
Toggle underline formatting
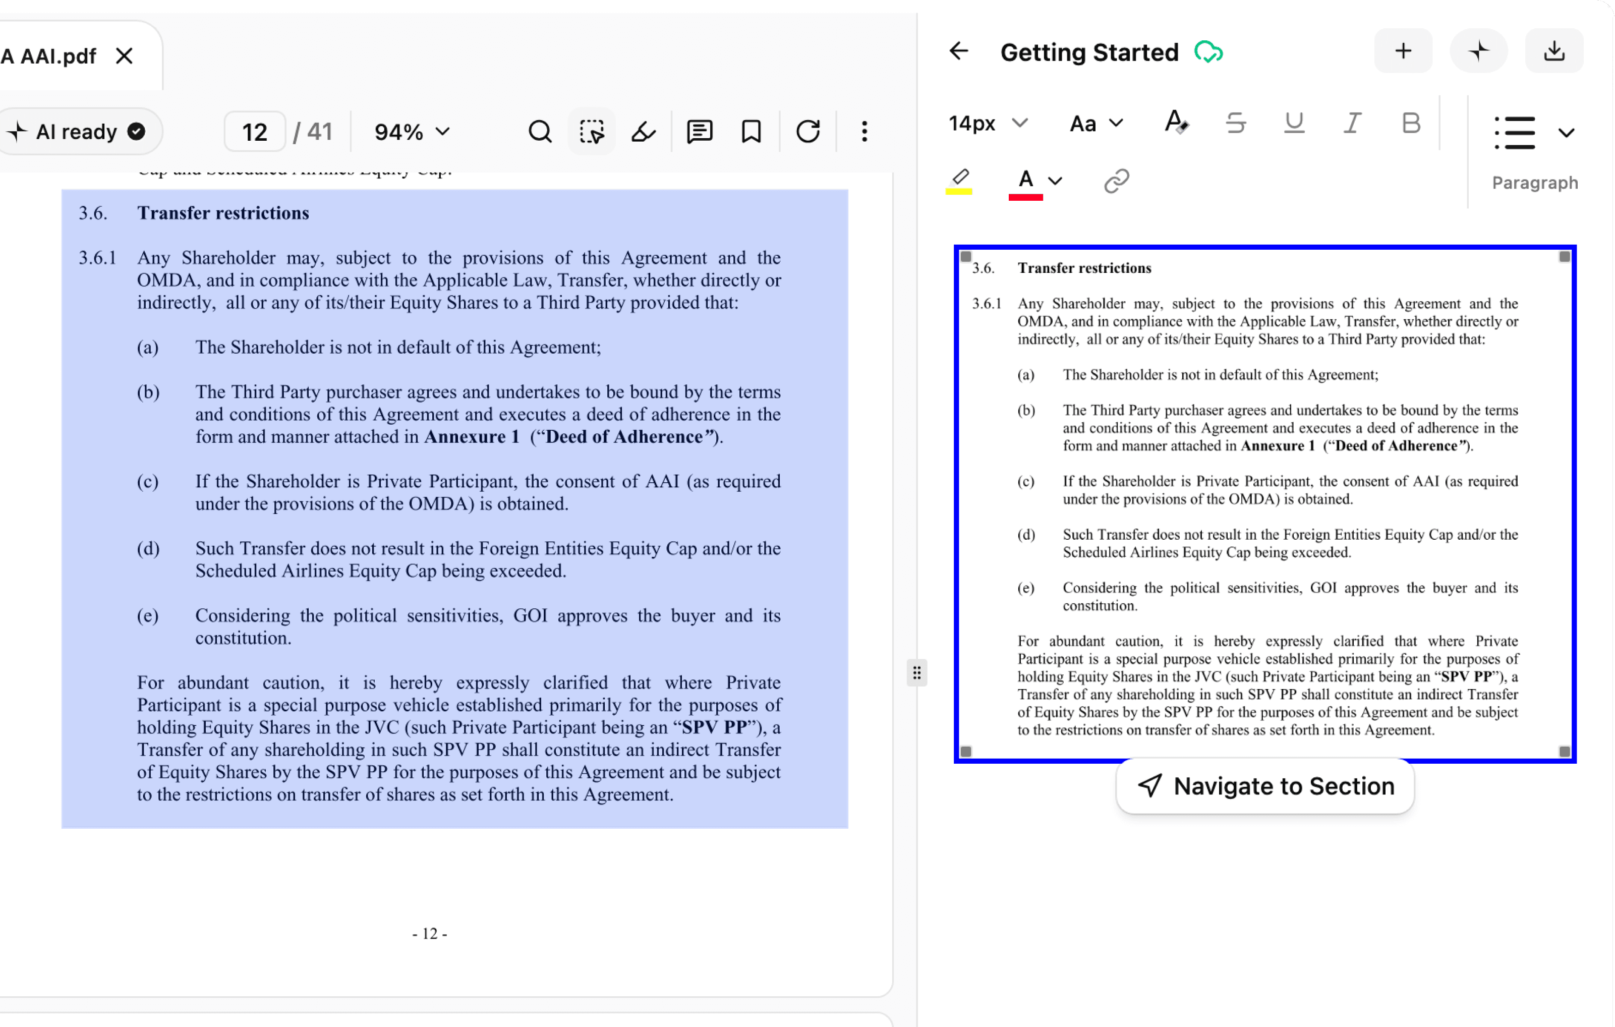coord(1294,124)
